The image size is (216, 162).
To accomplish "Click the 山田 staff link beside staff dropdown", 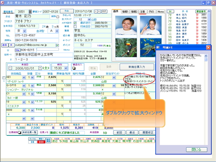I will (x=94, y=19).
